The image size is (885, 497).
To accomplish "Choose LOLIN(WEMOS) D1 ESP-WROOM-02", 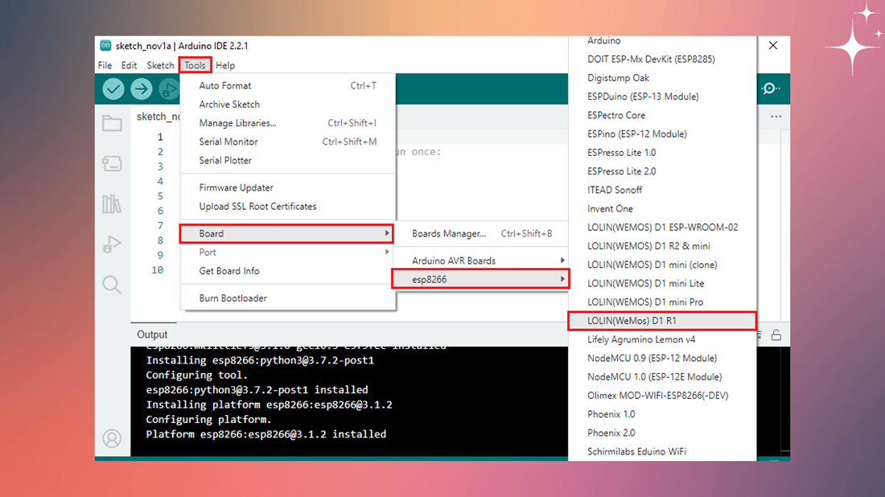I will 662,228.
